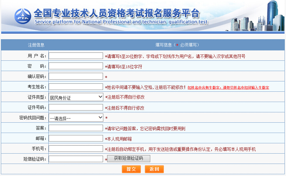Viewport: 286px width, 176px height.
Task: Click the 确认密码 confirm password box
Action: click(76, 76)
